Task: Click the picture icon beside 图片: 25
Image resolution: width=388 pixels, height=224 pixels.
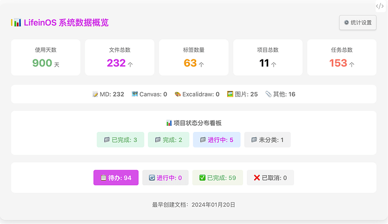Action: (230, 94)
